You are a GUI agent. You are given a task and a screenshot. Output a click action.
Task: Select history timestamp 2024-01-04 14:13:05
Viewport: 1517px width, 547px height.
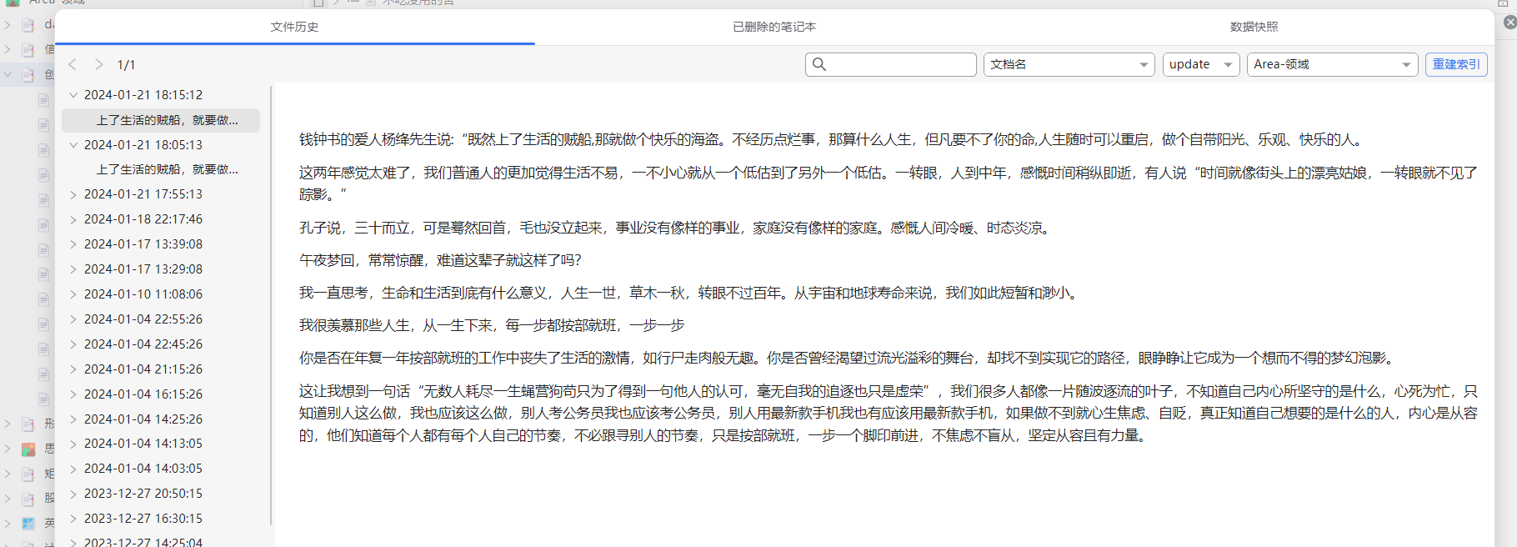click(143, 444)
